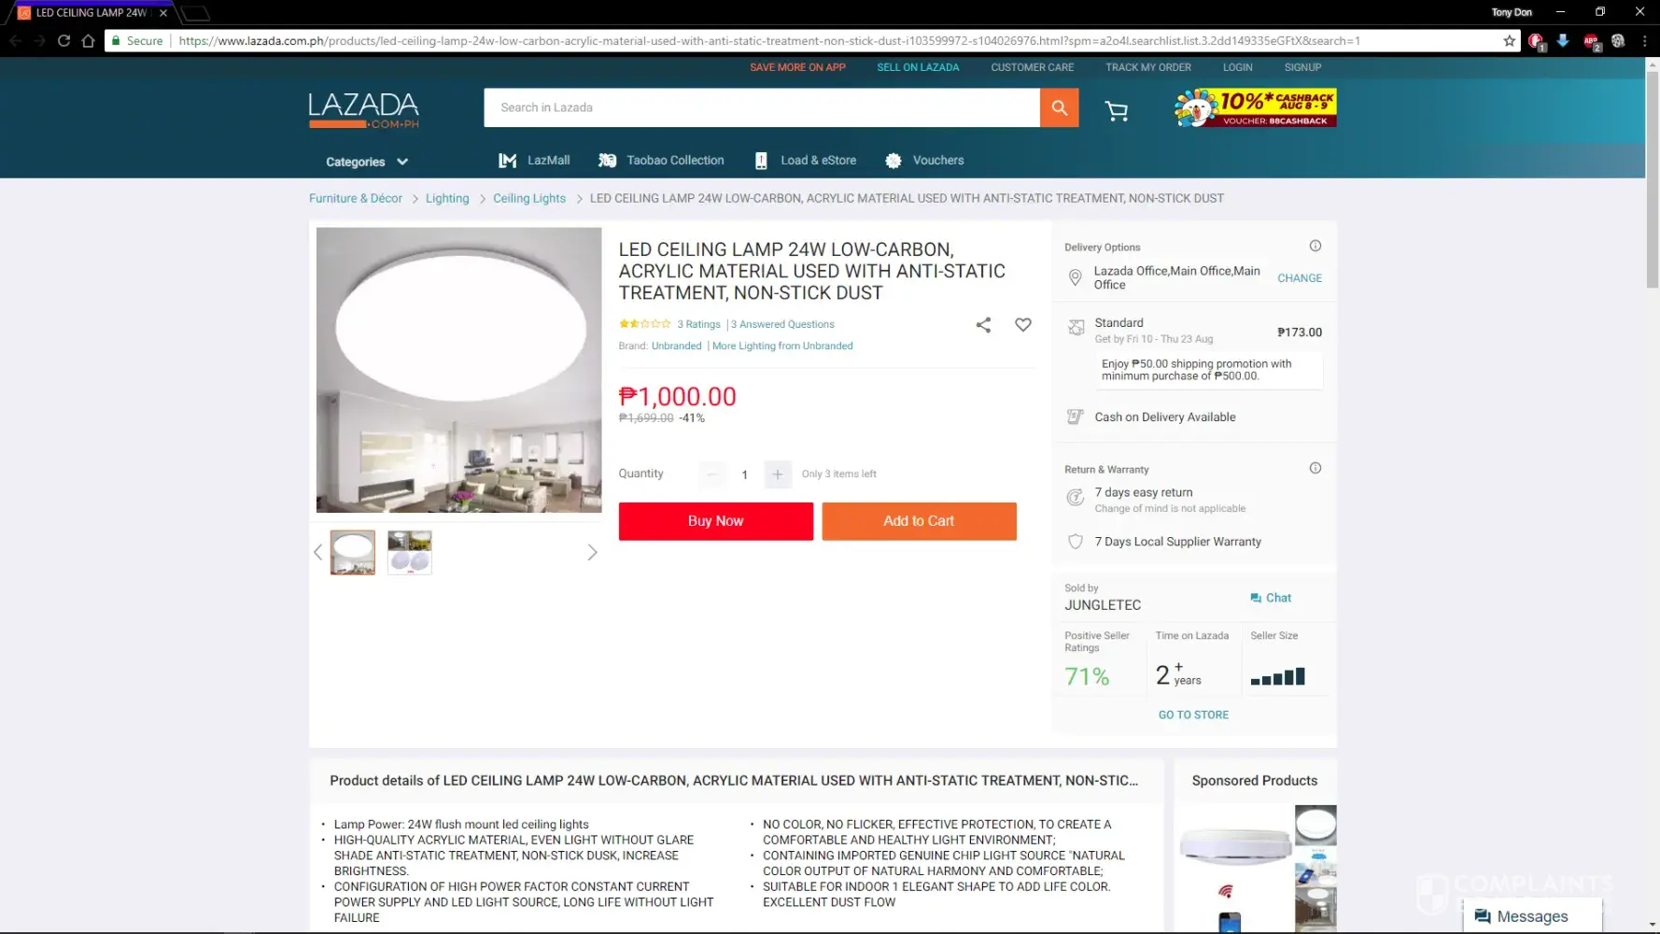The image size is (1660, 934).
Task: Click the main product image
Action: click(459, 370)
